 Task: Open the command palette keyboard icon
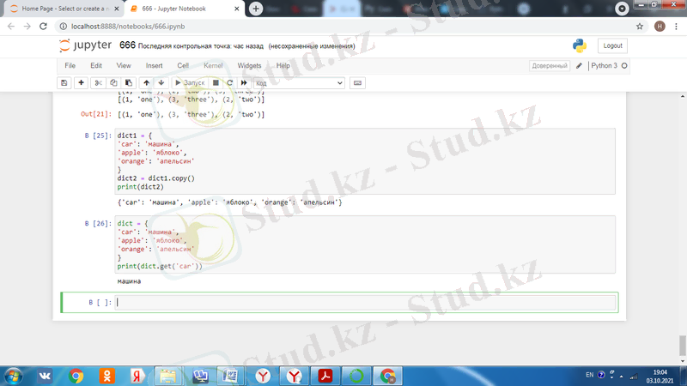click(x=357, y=83)
